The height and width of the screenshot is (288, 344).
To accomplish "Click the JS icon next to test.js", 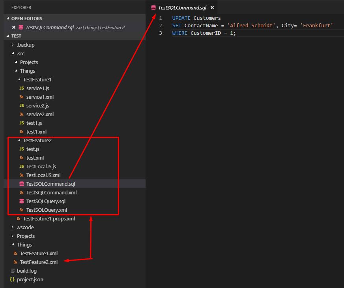I will [x=22, y=149].
